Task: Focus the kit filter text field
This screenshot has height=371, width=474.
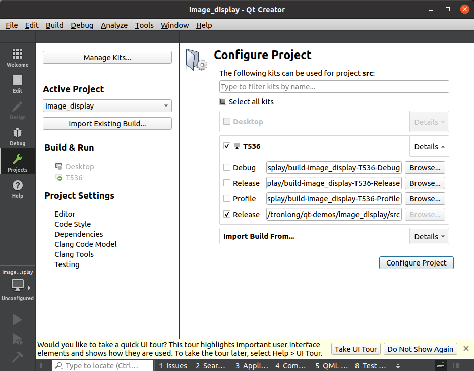Action: pyautogui.click(x=334, y=87)
